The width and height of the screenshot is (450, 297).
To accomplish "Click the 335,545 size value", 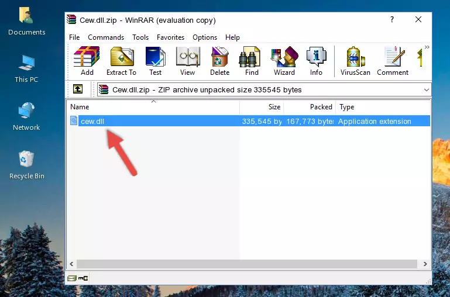I will [262, 121].
